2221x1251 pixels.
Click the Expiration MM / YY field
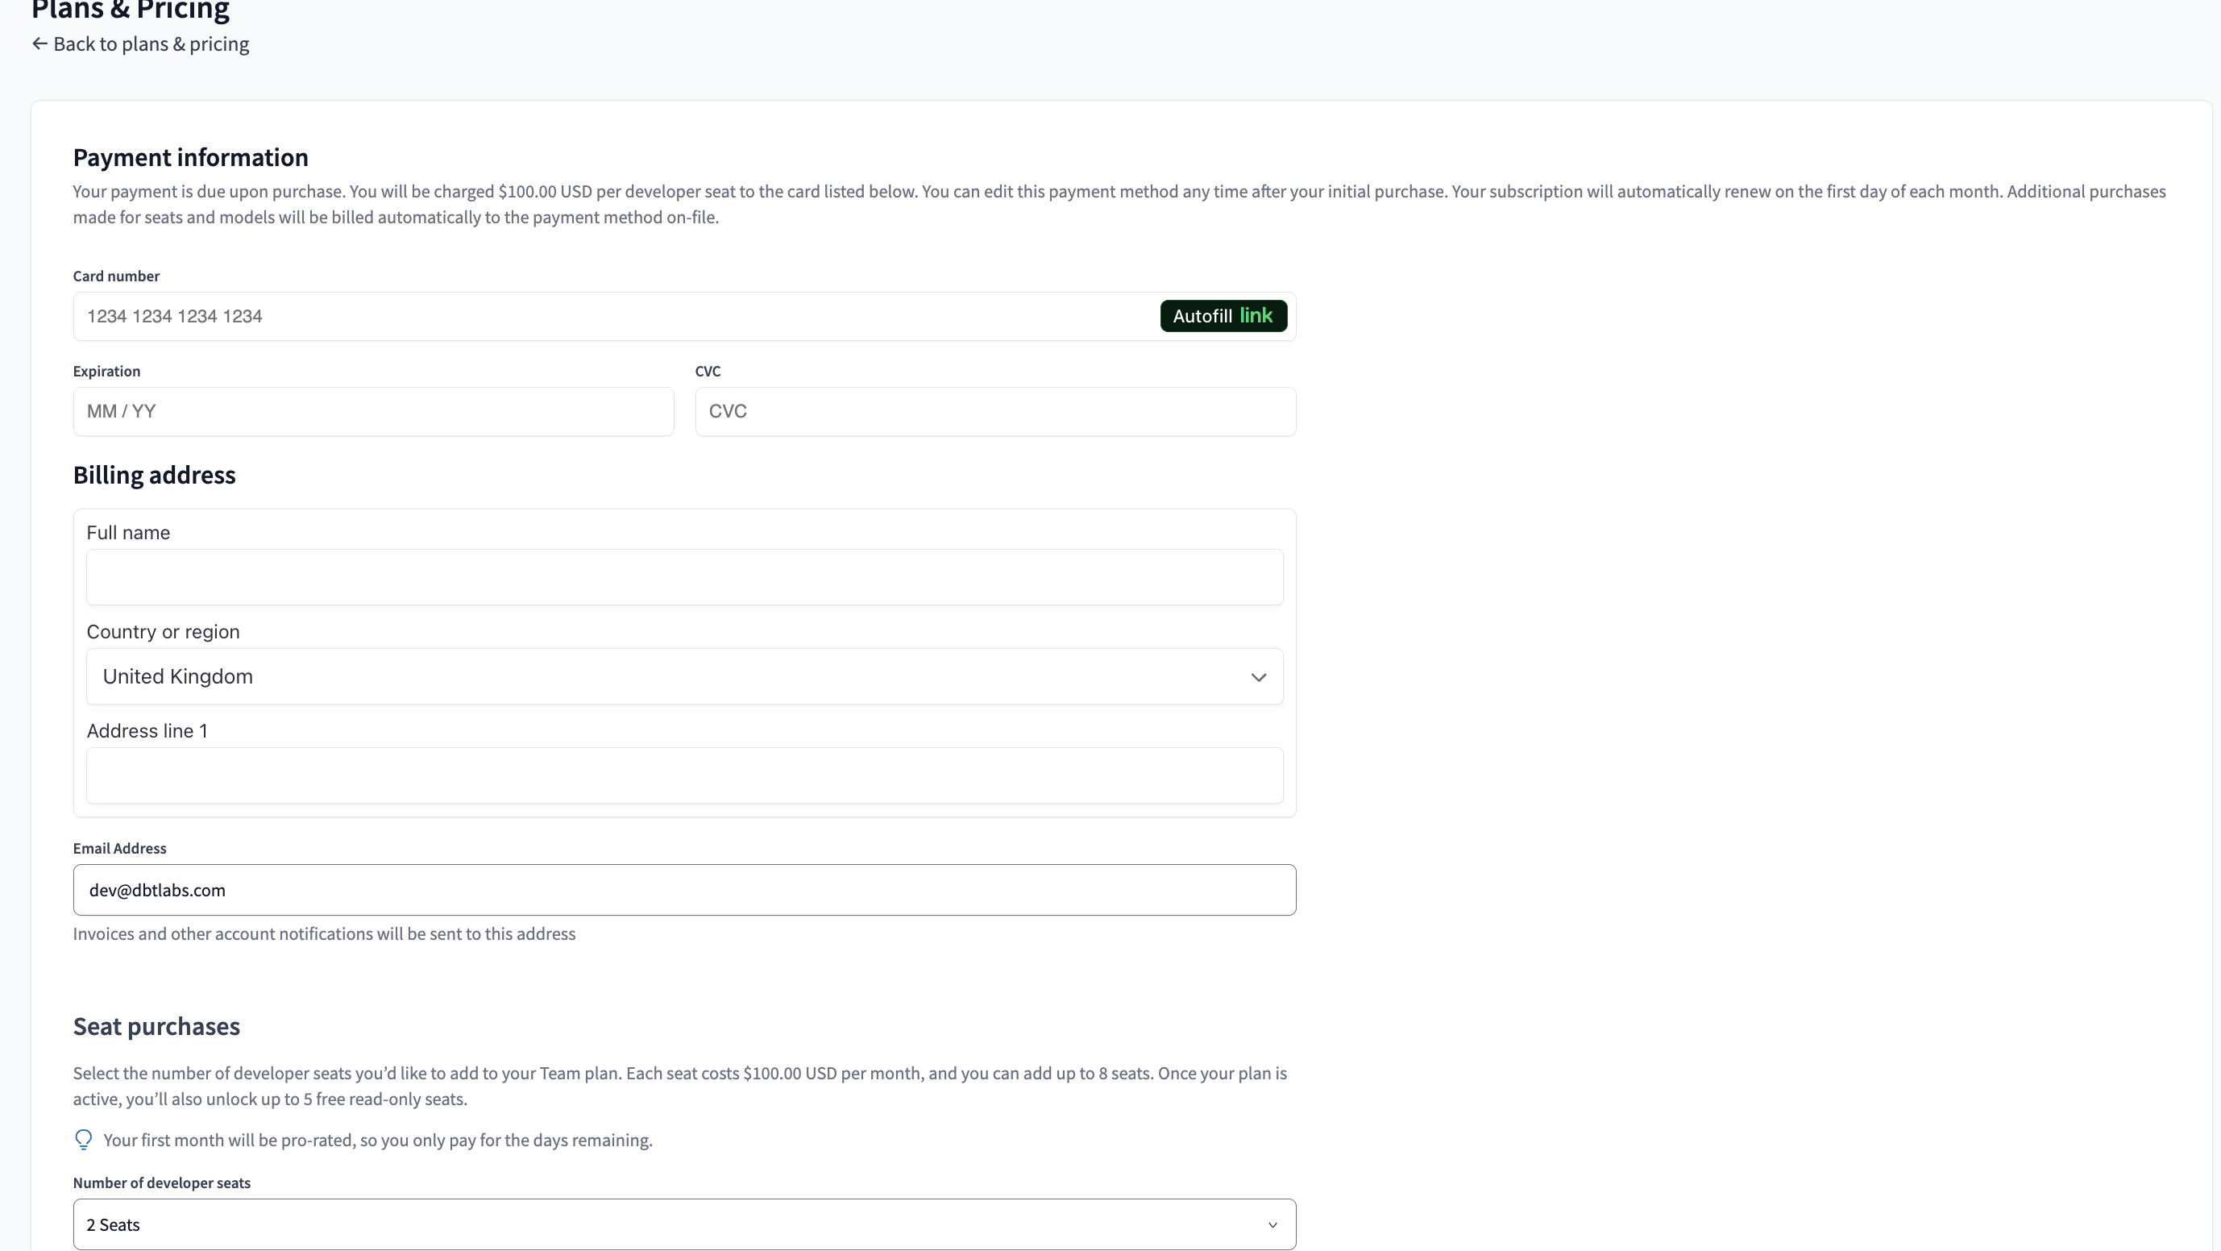372,411
